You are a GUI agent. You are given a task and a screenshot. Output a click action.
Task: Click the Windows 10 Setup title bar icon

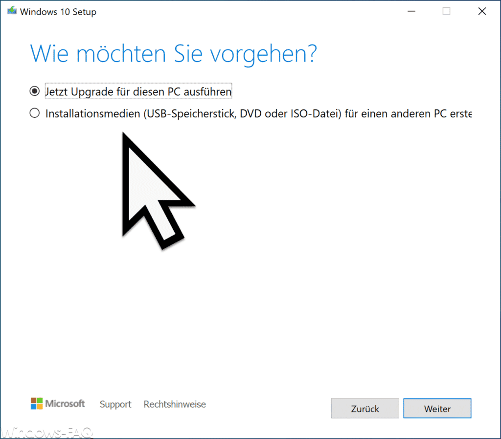coord(12,11)
